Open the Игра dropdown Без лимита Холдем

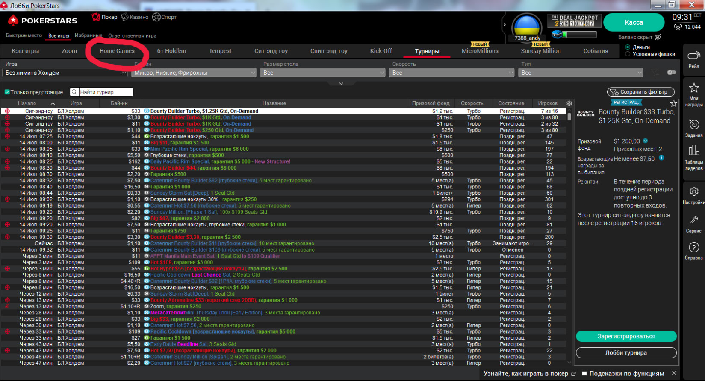(65, 73)
